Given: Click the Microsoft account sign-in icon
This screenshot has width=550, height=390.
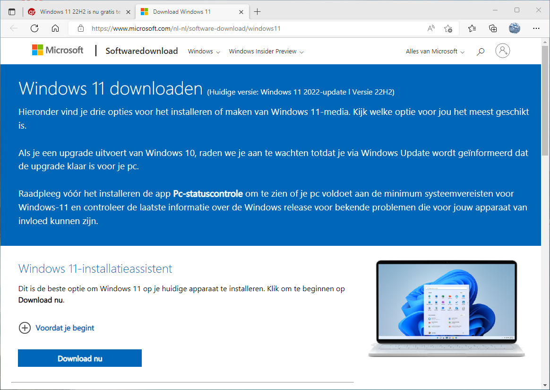Looking at the screenshot, I should pyautogui.click(x=503, y=51).
